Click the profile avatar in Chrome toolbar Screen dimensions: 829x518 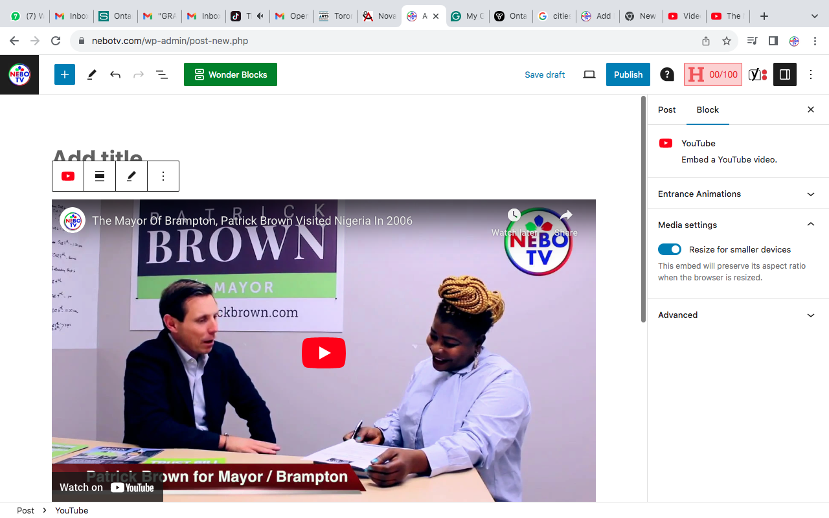pos(794,41)
